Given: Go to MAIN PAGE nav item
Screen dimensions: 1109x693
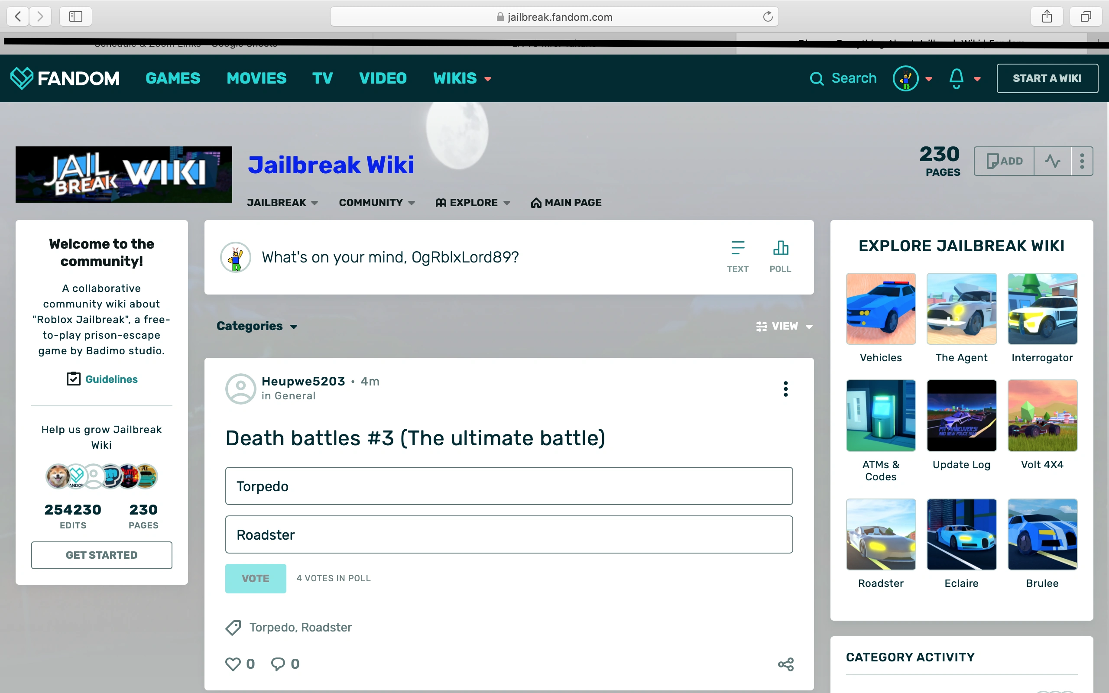Looking at the screenshot, I should (x=566, y=203).
